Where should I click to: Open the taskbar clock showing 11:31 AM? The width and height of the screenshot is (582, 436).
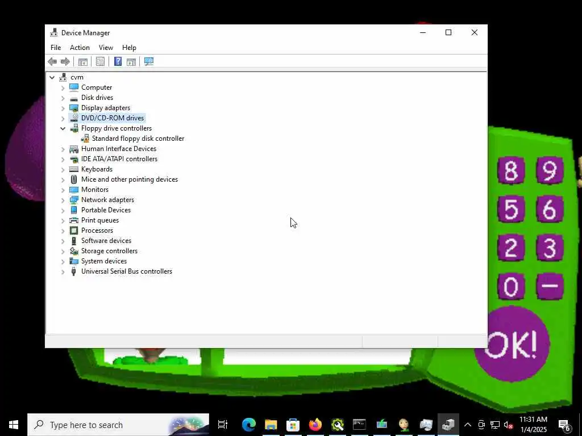click(533, 425)
